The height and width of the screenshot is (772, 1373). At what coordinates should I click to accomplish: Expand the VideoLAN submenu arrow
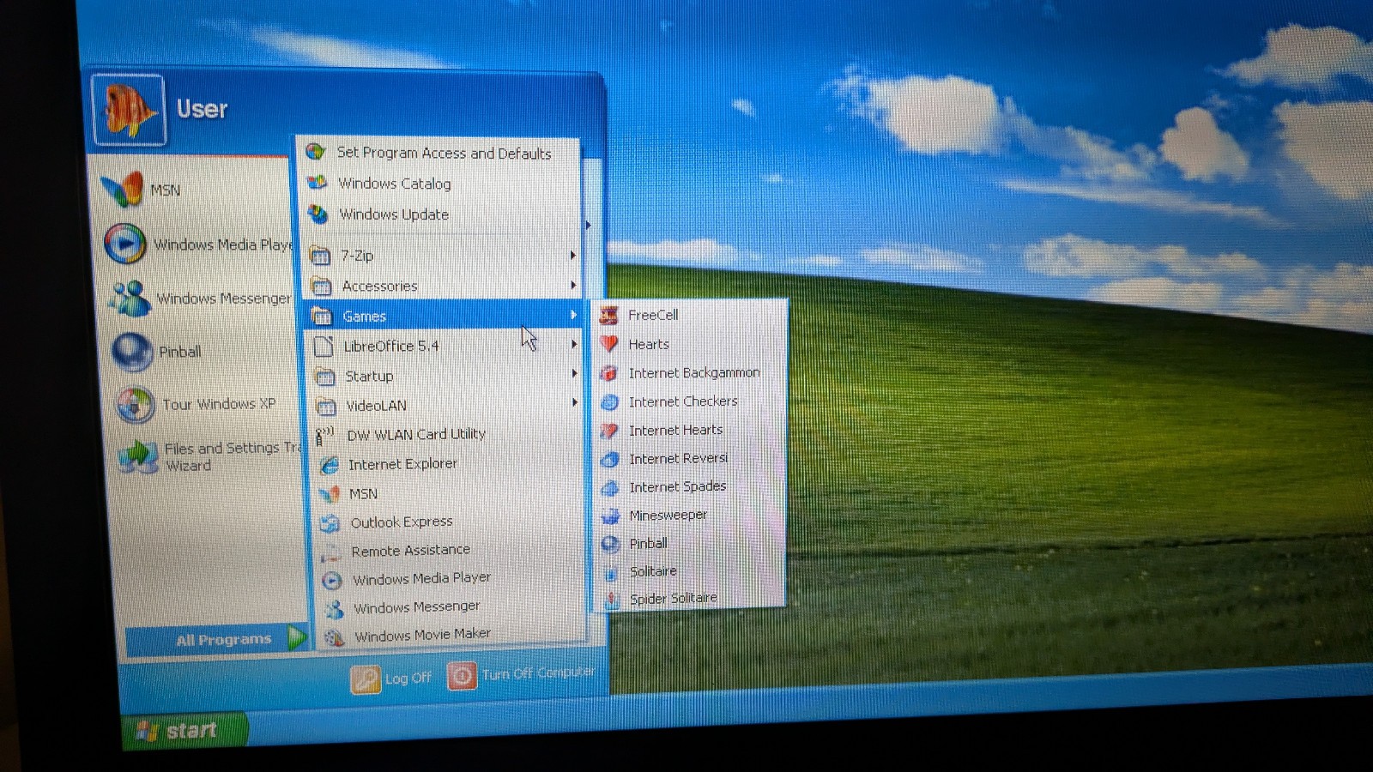point(575,402)
